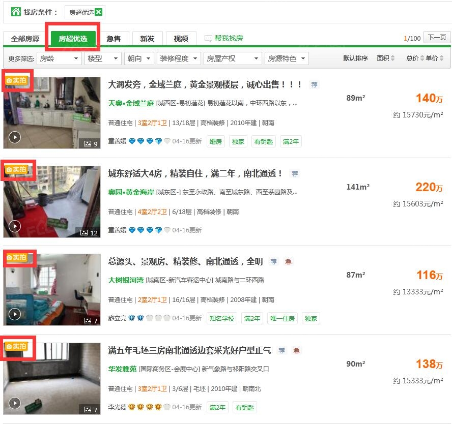Click the 满2年 tag on 金域兰庭 listing
Screen dimensions: 452x424
click(291, 141)
